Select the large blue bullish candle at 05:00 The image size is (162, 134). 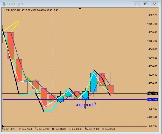point(94,82)
